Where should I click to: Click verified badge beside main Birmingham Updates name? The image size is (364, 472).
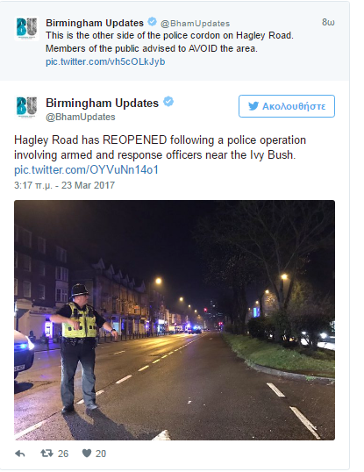168,102
